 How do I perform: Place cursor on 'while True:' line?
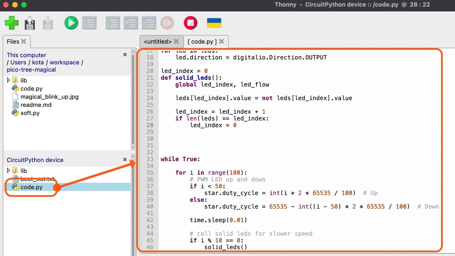(x=180, y=159)
